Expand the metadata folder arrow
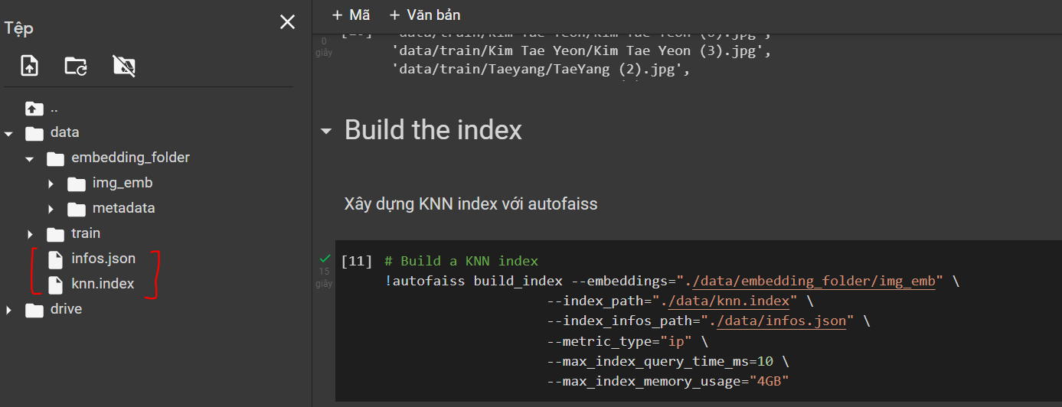Viewport: 1062px width, 407px height. coord(51,209)
